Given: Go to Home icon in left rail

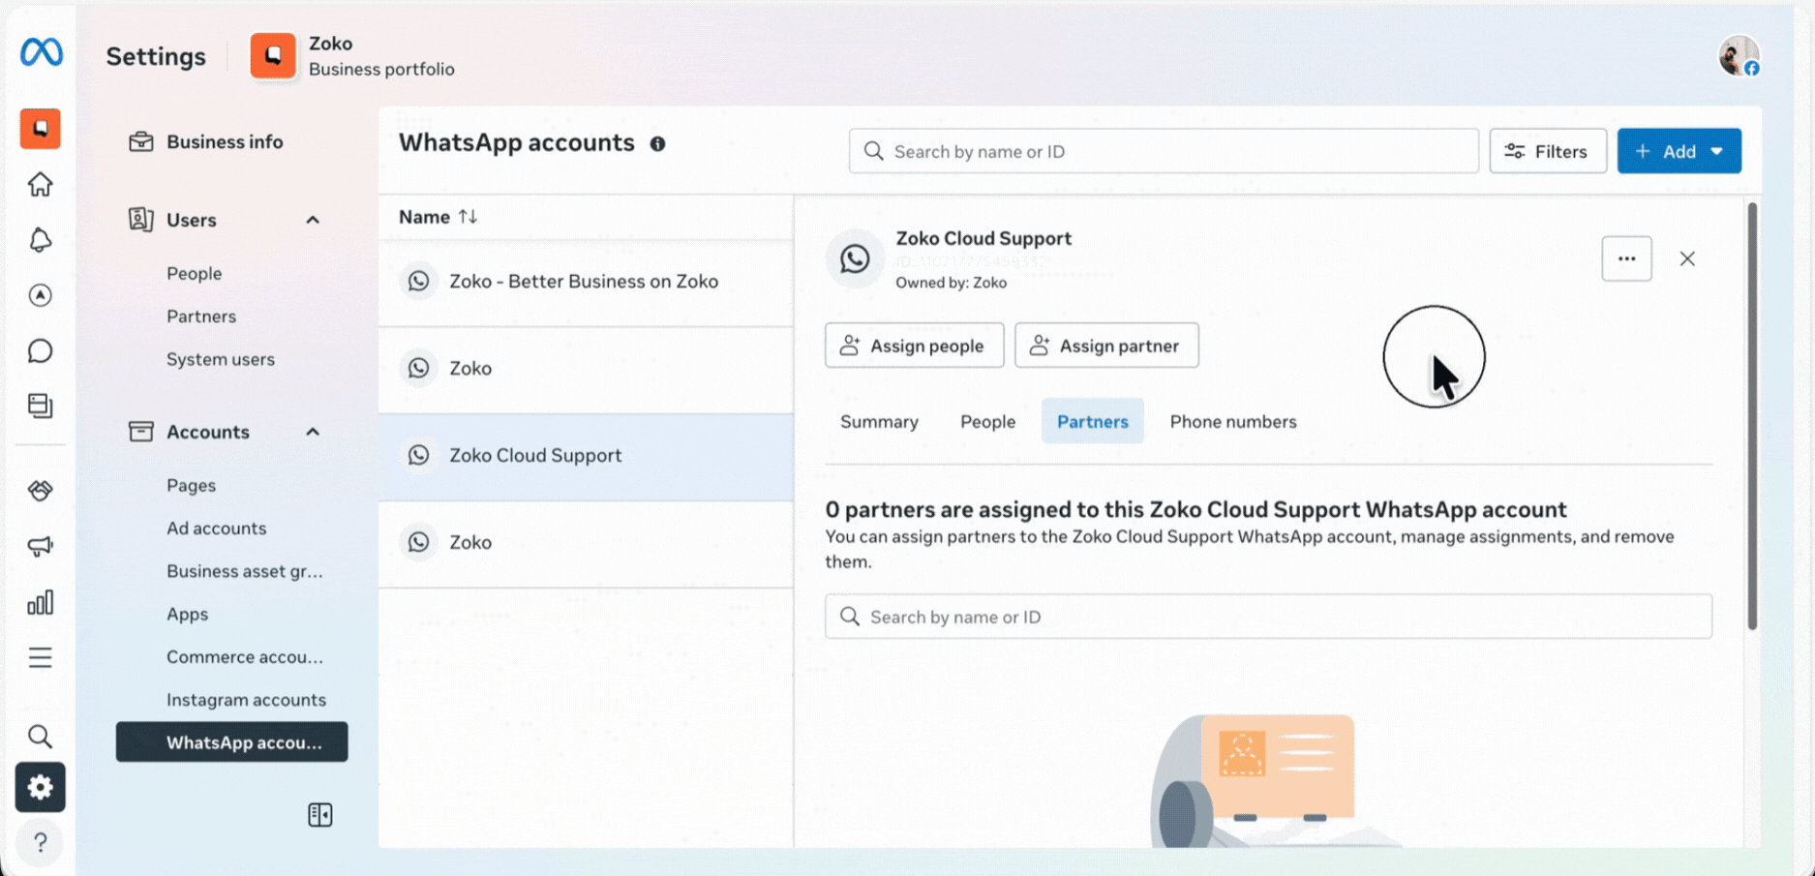Looking at the screenshot, I should click(x=41, y=184).
